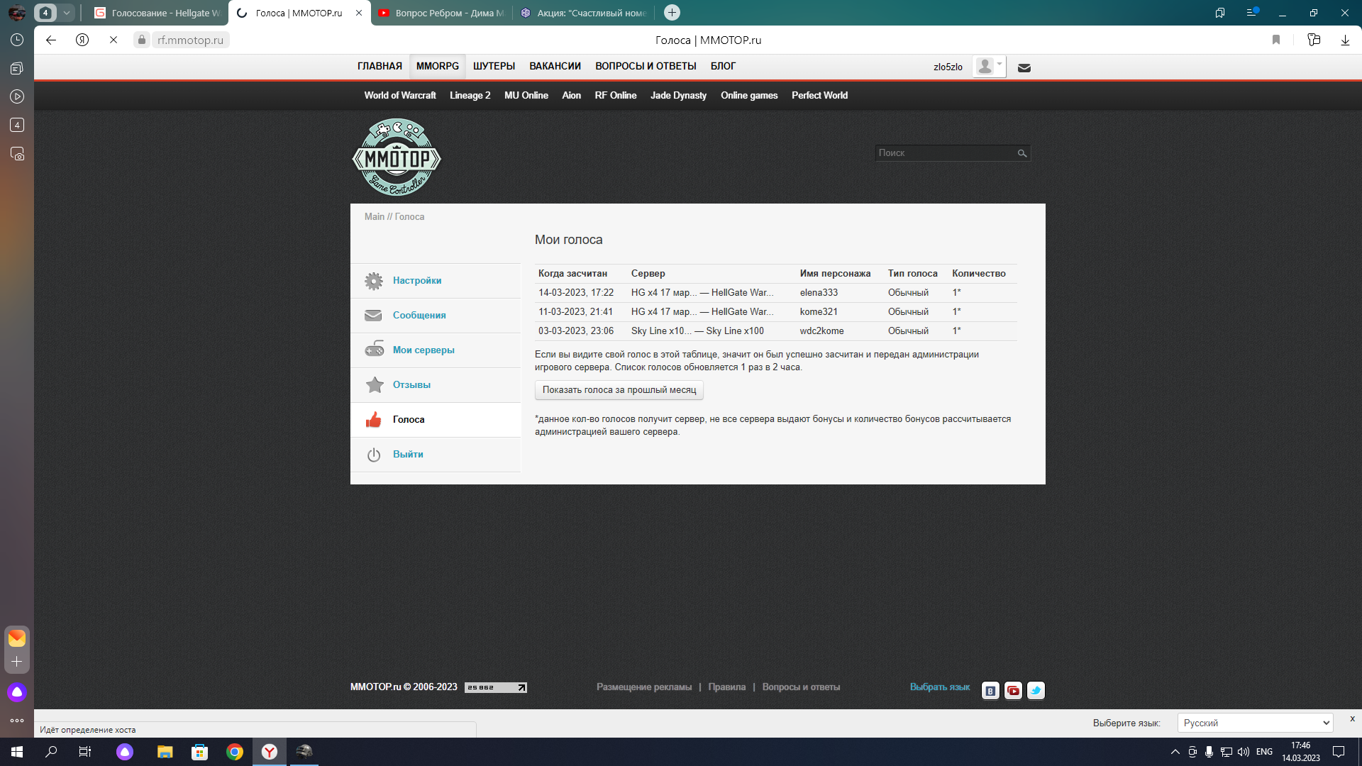This screenshot has height=766, width=1362.
Task: Click the browser bookmark icon
Action: click(x=1276, y=40)
